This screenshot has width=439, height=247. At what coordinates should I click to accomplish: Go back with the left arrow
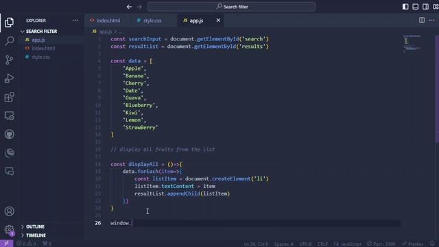pyautogui.click(x=129, y=7)
